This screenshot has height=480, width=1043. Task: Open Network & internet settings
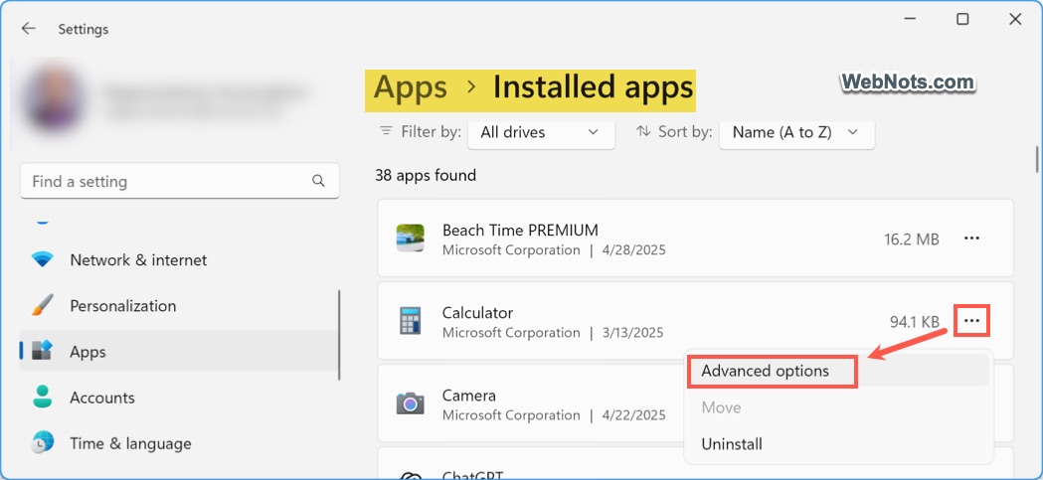pos(180,260)
